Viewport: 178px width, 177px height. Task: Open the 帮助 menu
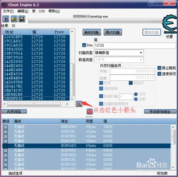click(x=54, y=11)
